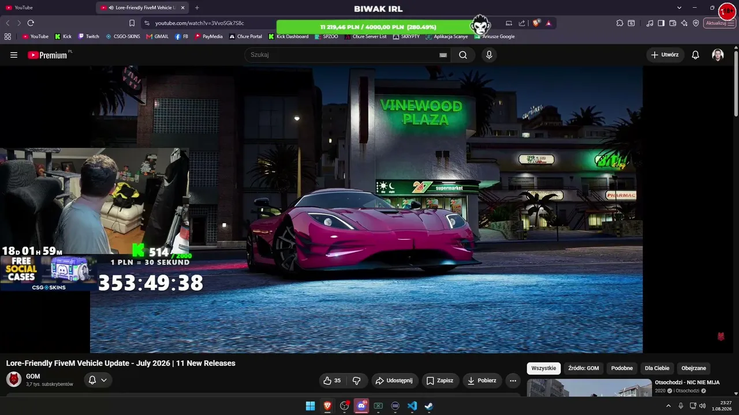
Task: Open the on-screen keyboard in search box
Action: [443, 55]
